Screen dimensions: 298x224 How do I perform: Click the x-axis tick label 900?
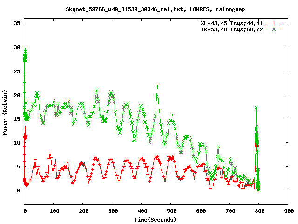pyautogui.click(x=289, y=211)
